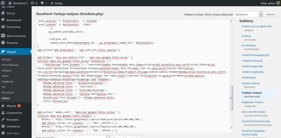Click the home icon beside Monstroid 2

(10, 3)
